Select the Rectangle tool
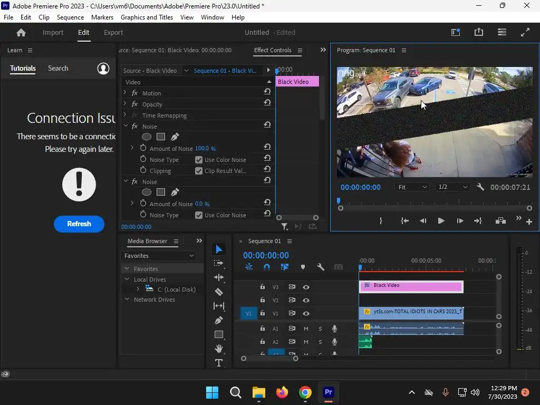Viewport: 540px width, 405px height. [x=219, y=334]
